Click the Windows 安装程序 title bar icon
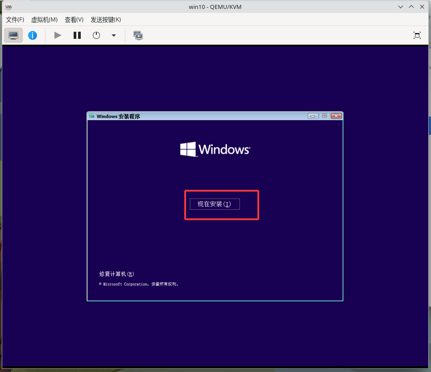The width and height of the screenshot is (431, 372). pos(92,116)
